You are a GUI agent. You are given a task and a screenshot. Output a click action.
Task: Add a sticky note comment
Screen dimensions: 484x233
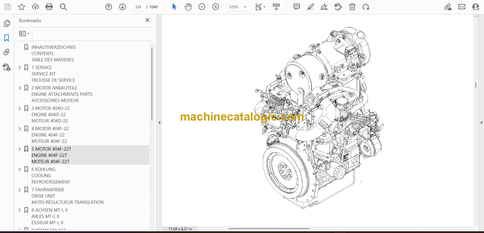click(x=297, y=7)
